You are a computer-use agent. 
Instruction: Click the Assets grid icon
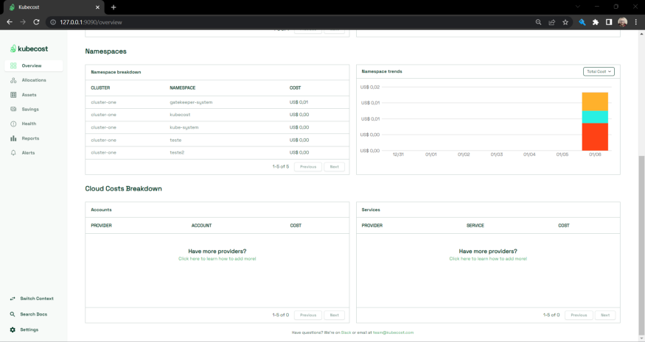tap(13, 95)
